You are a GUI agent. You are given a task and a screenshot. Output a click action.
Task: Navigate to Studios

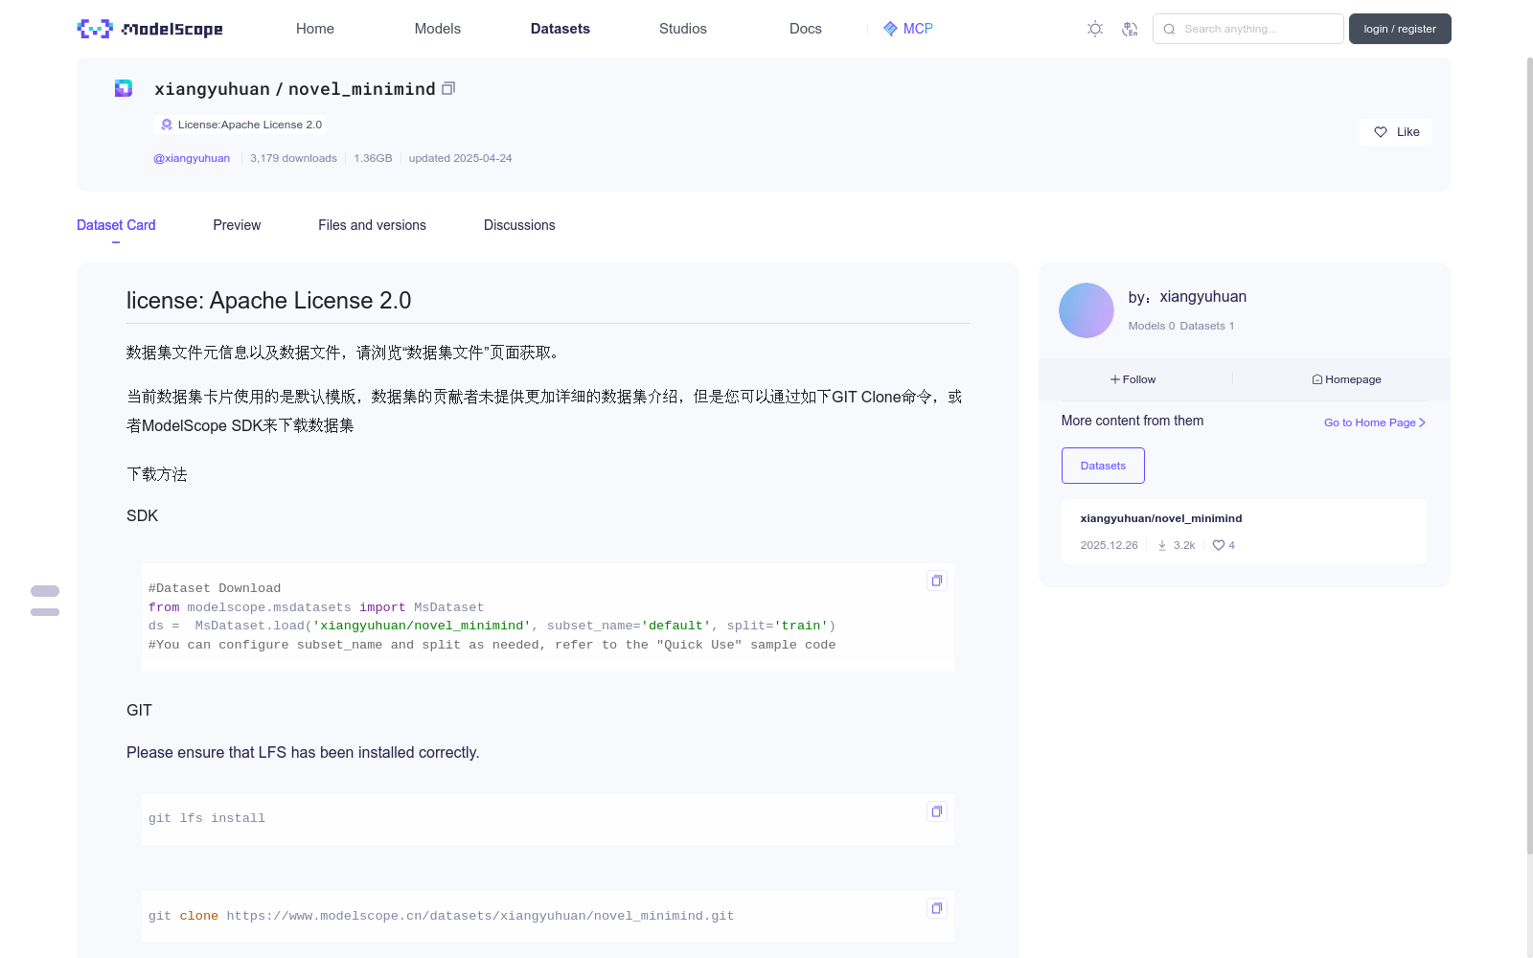click(683, 29)
